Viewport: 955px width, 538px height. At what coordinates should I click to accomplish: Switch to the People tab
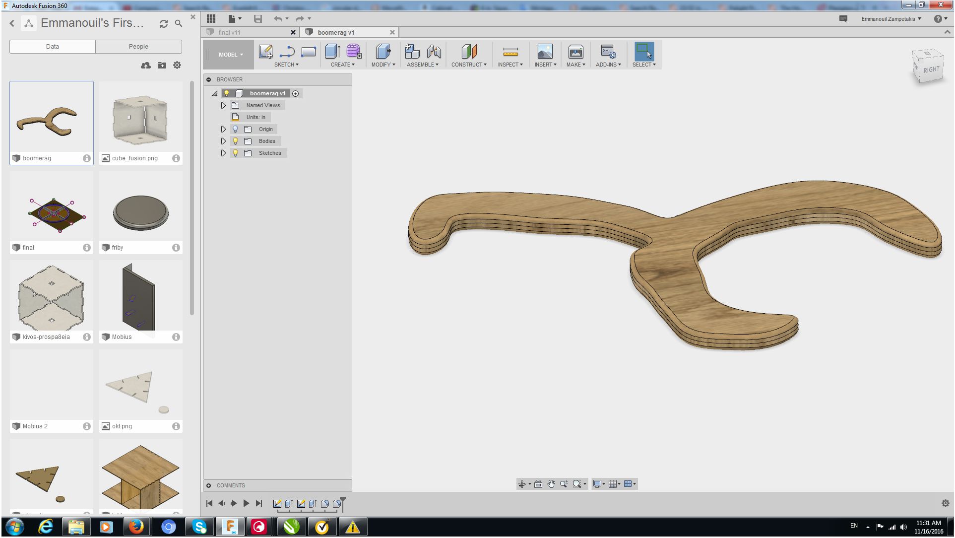point(138,47)
